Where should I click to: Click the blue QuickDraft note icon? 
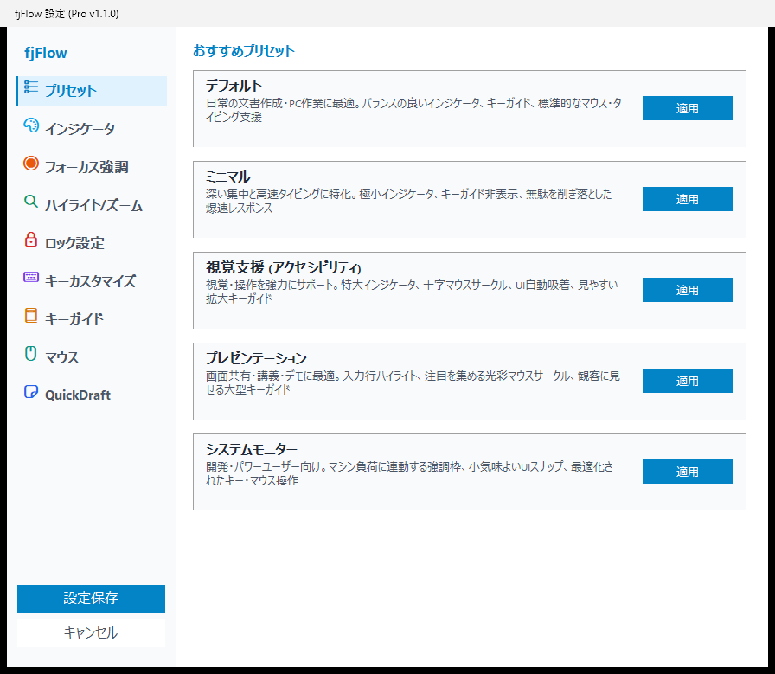[30, 392]
